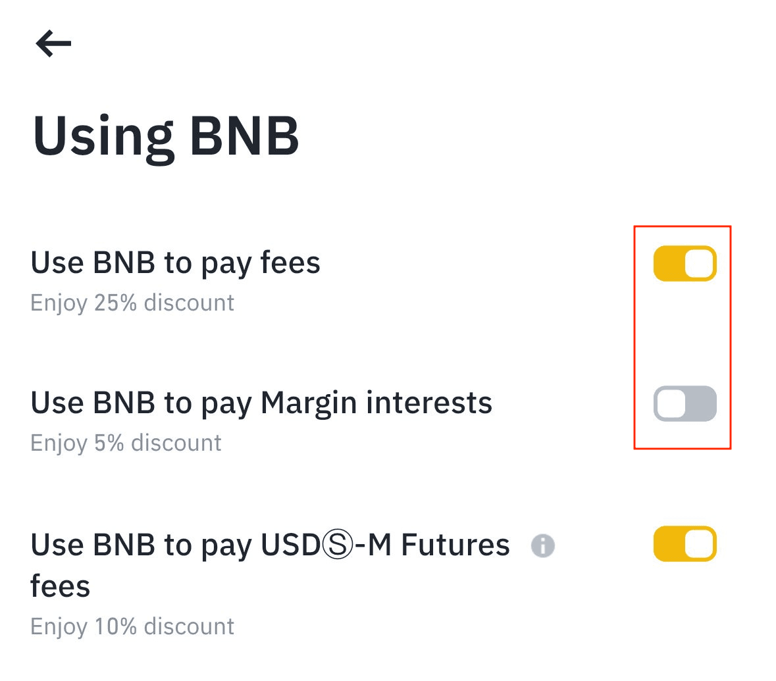Open the USDⓈ-M Futures info icon
776x681 pixels.
click(542, 545)
